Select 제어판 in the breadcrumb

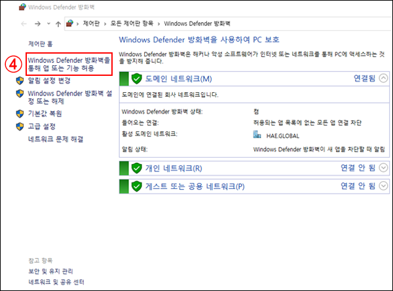click(x=91, y=24)
